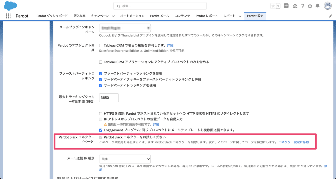The image size is (336, 179).
Task: Click IP アドレスから位置データを自動入力 checkbox
Action: point(101,119)
